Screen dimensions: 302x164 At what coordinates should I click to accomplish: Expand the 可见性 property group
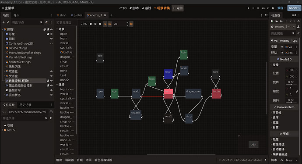[x=277, y=113]
